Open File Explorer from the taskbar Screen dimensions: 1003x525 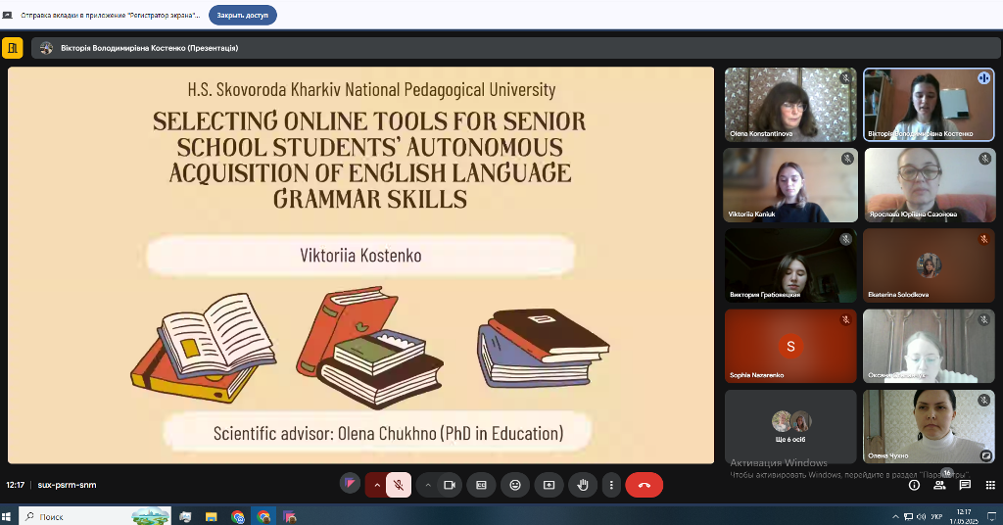click(x=212, y=516)
